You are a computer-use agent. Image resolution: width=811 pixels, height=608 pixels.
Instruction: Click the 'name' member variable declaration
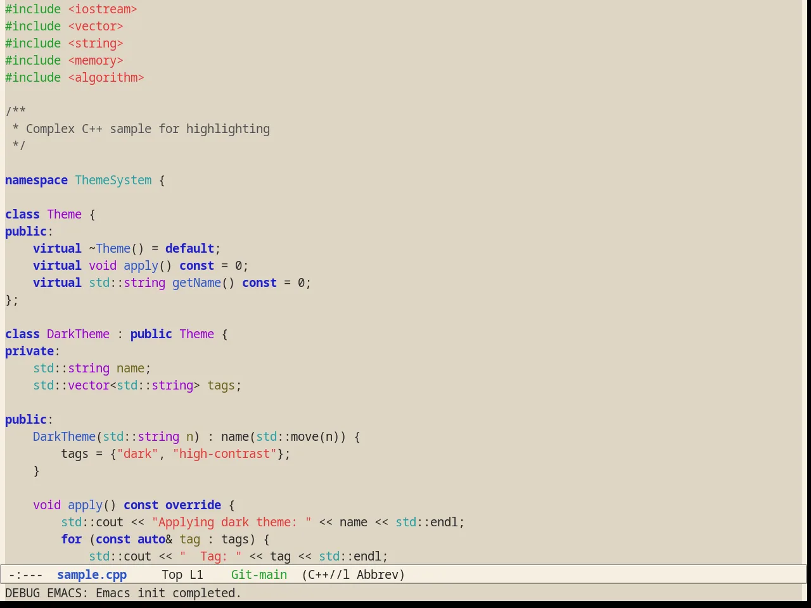[131, 368]
